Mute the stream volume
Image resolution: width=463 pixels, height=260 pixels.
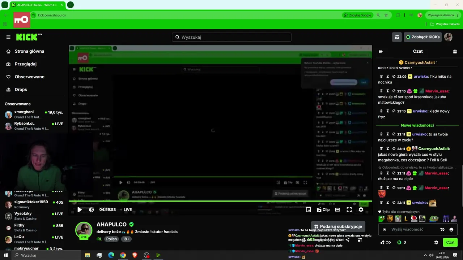[x=91, y=209]
